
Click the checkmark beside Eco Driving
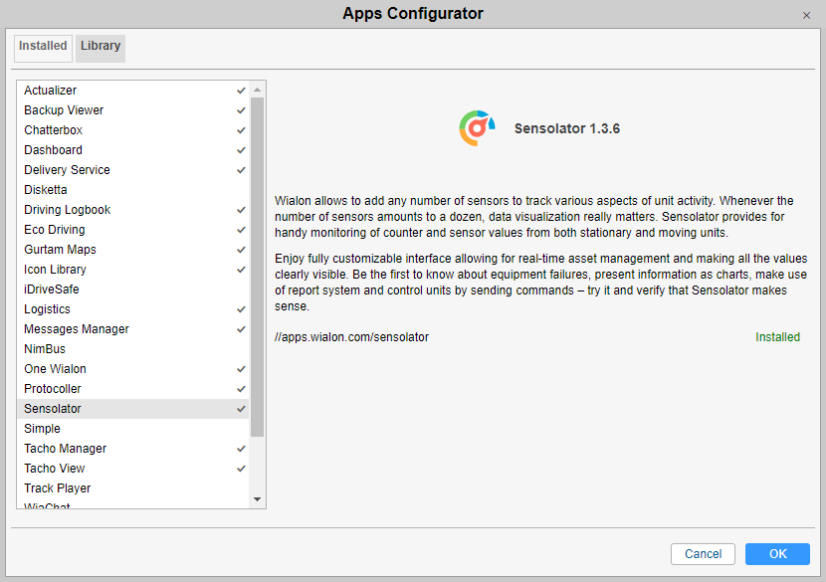point(241,230)
